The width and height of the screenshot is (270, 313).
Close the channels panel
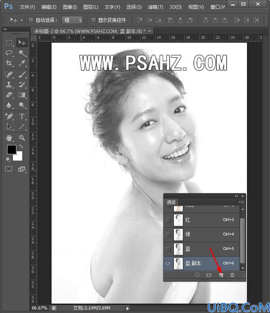pos(243,196)
